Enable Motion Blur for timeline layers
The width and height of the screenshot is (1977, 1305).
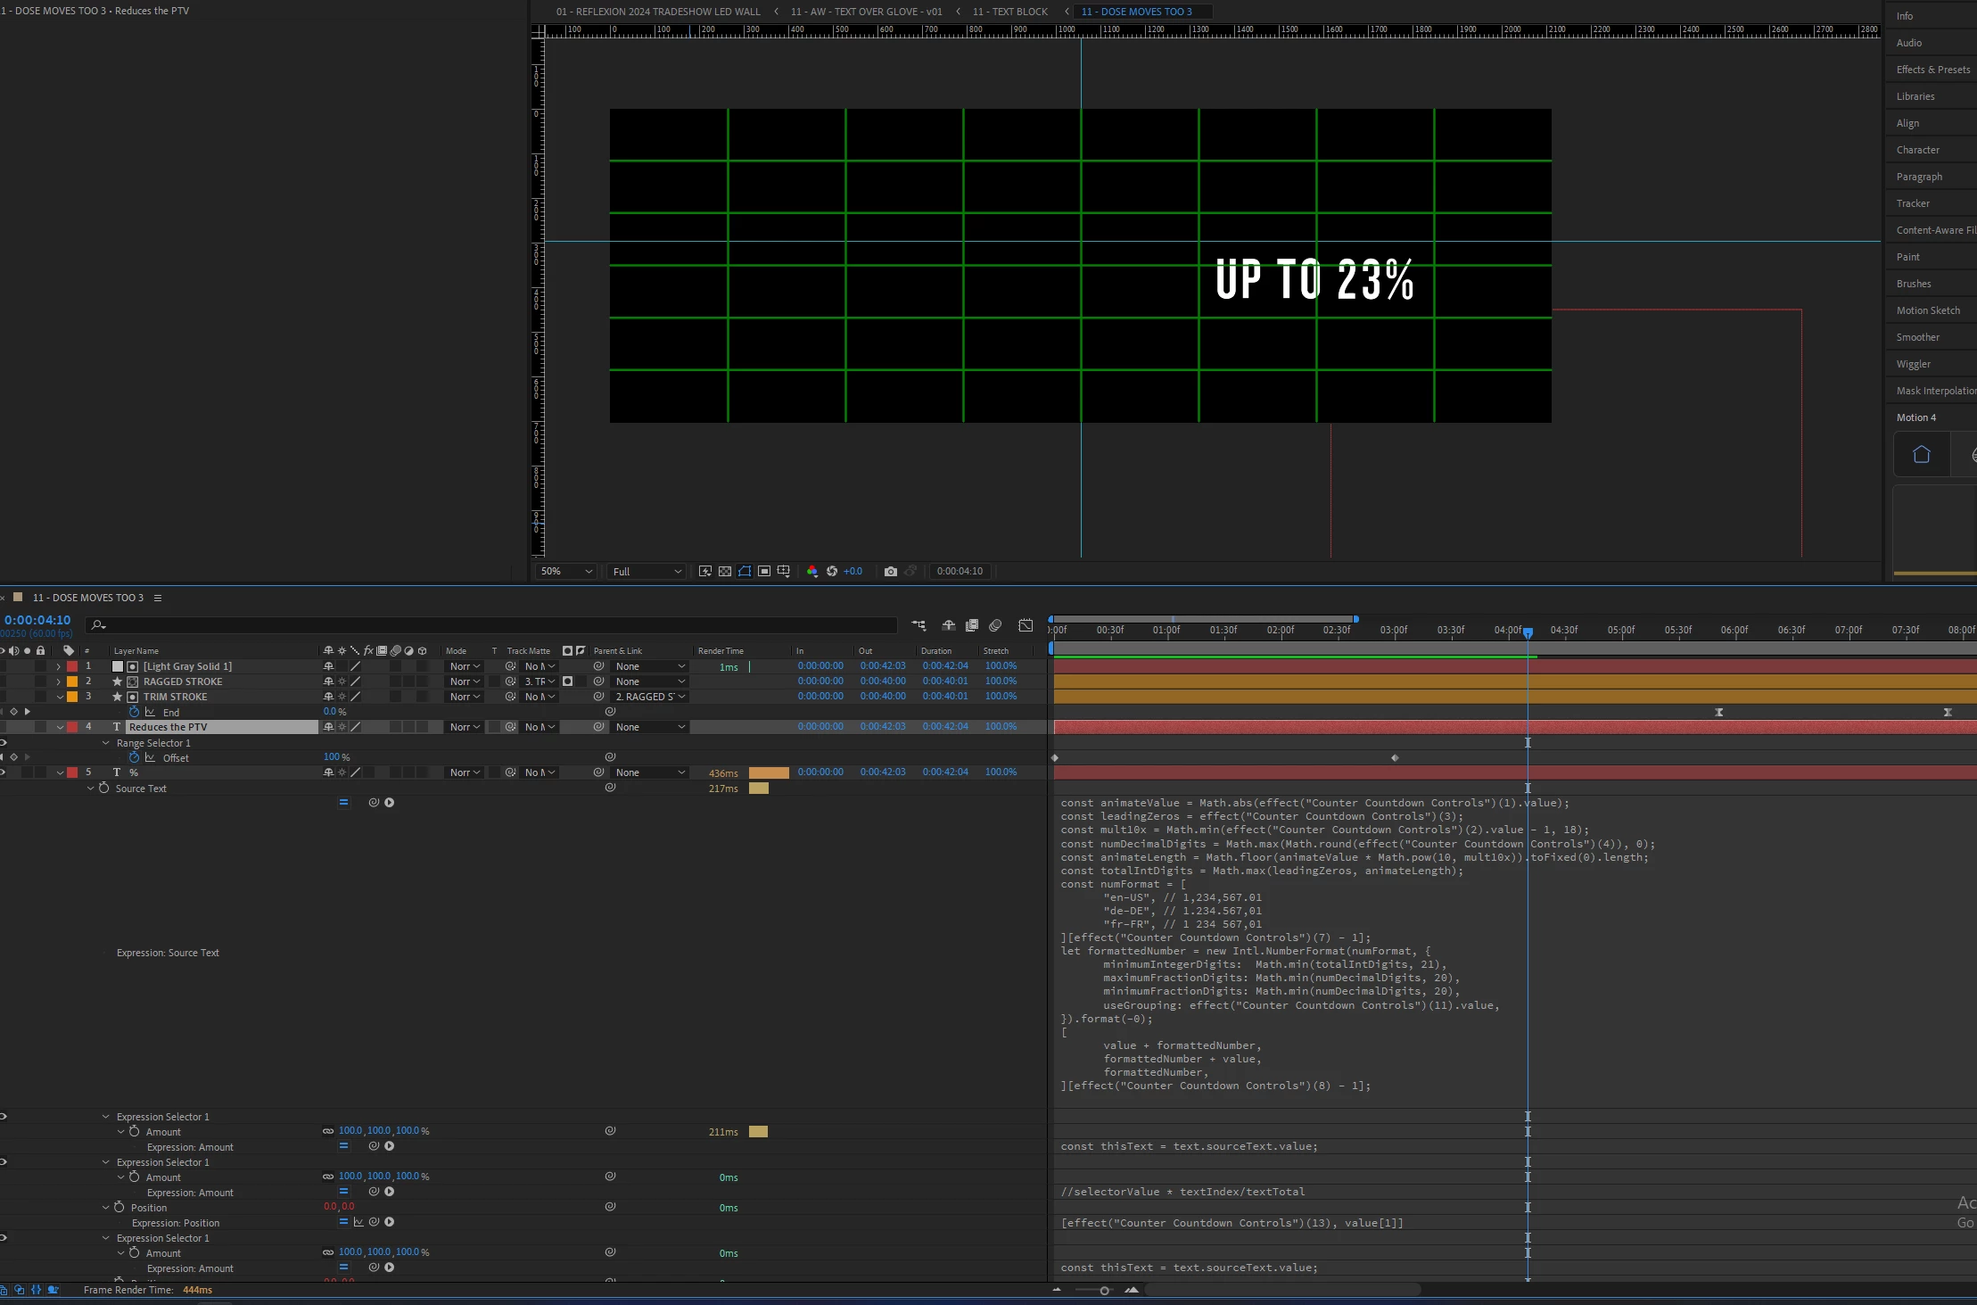(995, 625)
